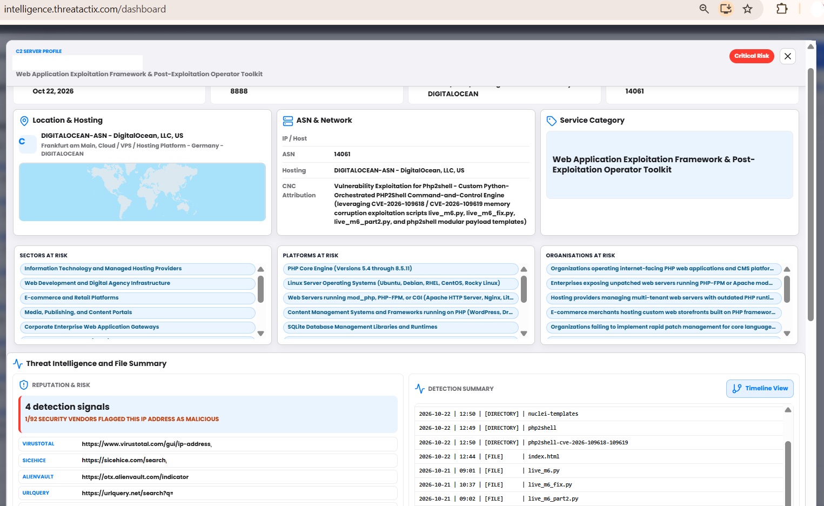Bookmark page with the star icon
Image resolution: width=824 pixels, height=506 pixels.
click(747, 9)
